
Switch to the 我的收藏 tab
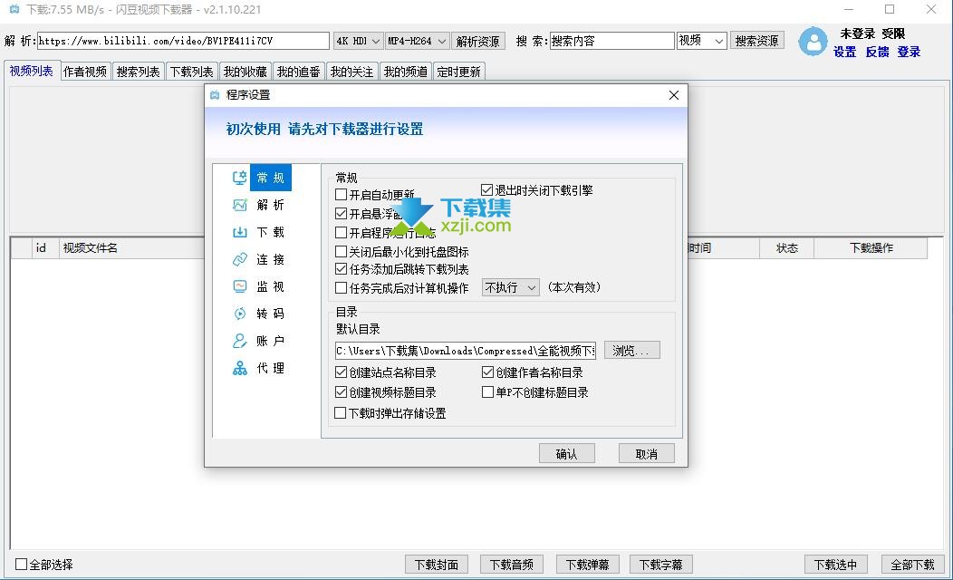(245, 72)
